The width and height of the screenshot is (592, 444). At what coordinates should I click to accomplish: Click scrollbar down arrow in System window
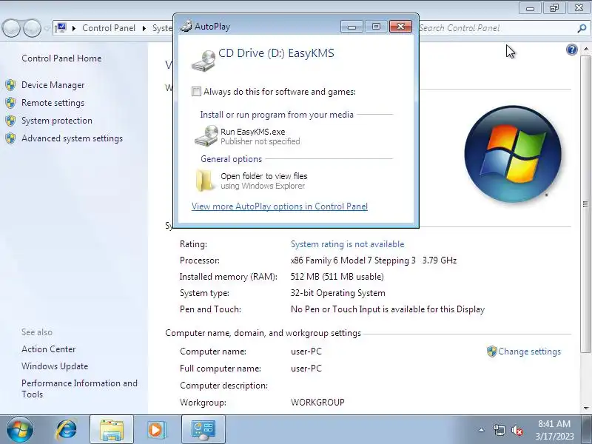pyautogui.click(x=585, y=408)
